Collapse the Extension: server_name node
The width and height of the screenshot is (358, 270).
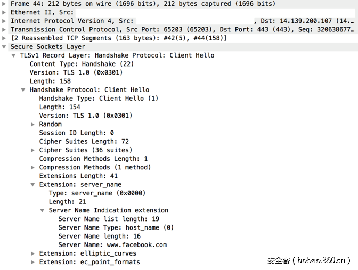click(x=33, y=185)
